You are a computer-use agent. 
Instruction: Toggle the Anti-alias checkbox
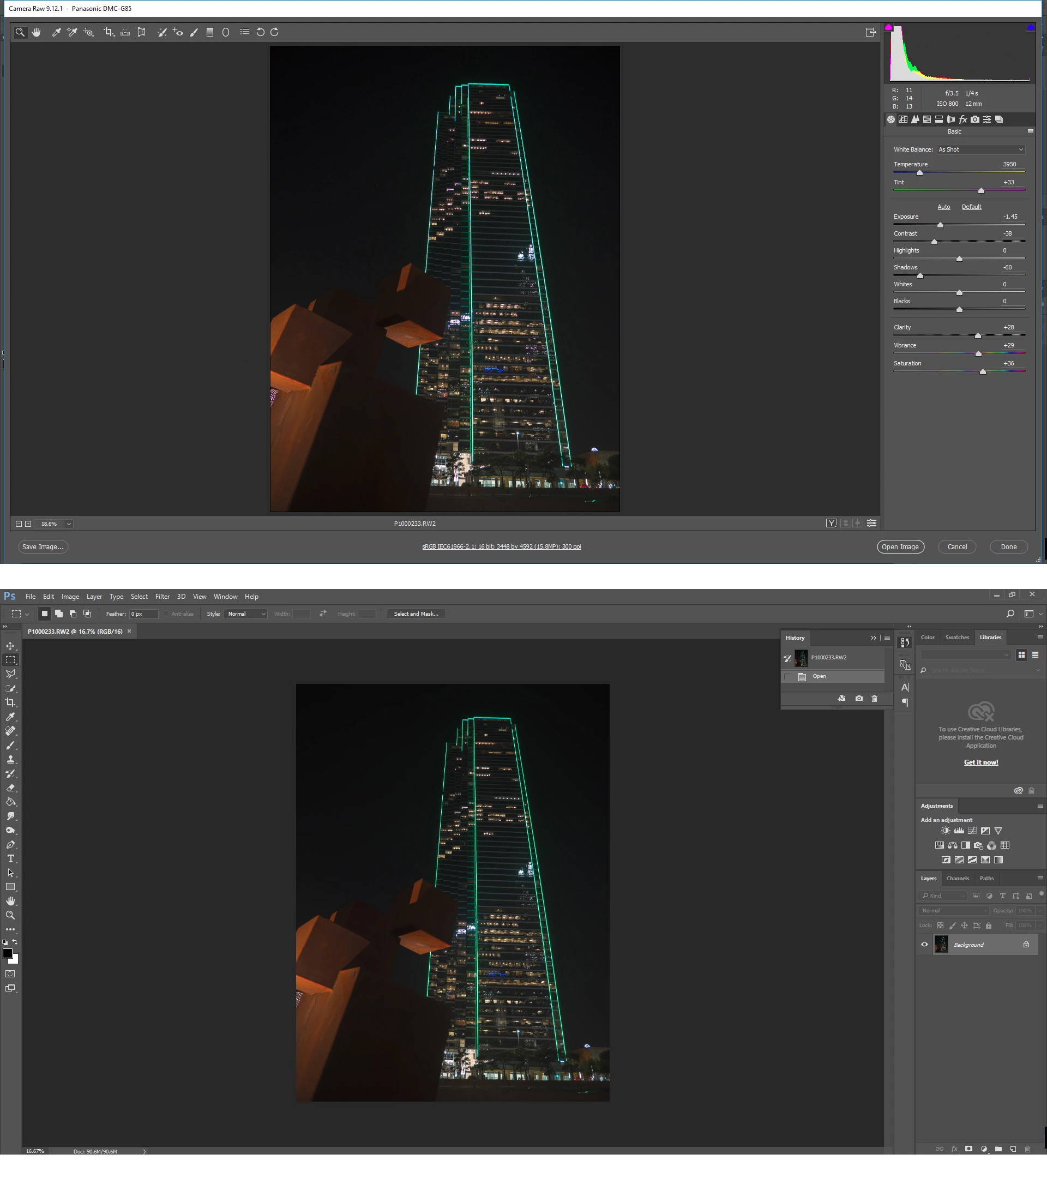click(166, 614)
